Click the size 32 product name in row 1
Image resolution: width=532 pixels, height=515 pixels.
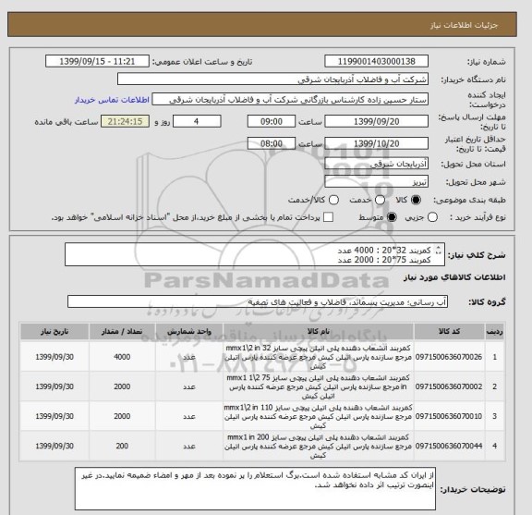318,357
